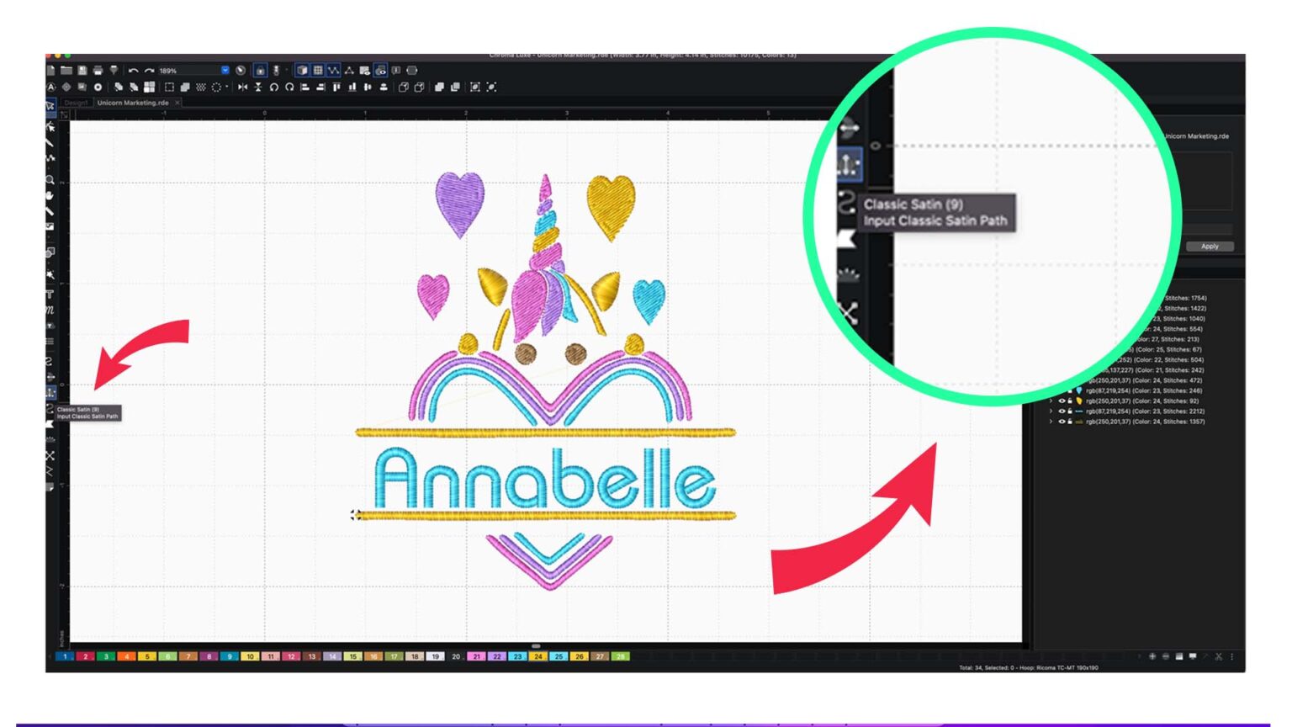Expand the bottom rgb(250,201,37) layer entry

pyautogui.click(x=1051, y=422)
